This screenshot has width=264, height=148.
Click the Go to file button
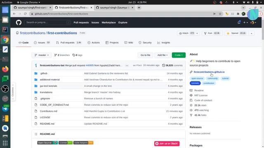(145, 55)
